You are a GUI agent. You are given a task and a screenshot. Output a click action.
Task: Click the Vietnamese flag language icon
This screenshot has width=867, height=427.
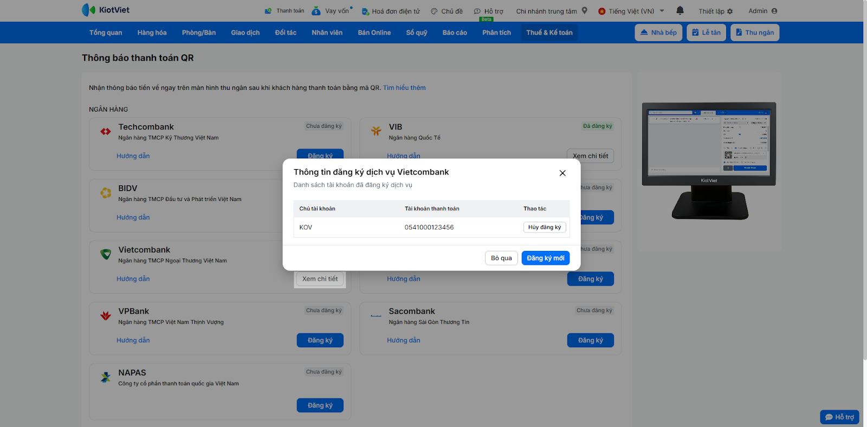point(601,11)
